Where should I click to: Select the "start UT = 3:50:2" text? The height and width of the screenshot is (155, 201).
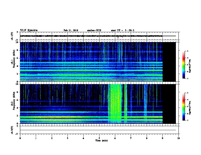(x=123, y=30)
